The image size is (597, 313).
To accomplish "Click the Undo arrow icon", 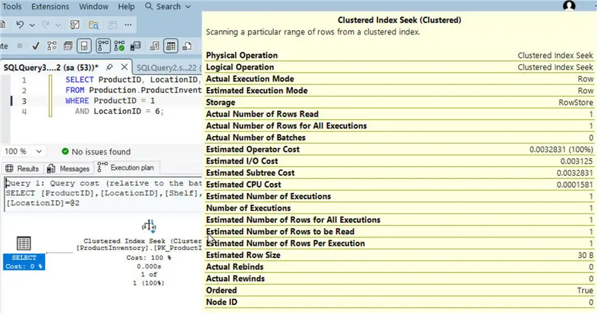I will point(20,25).
